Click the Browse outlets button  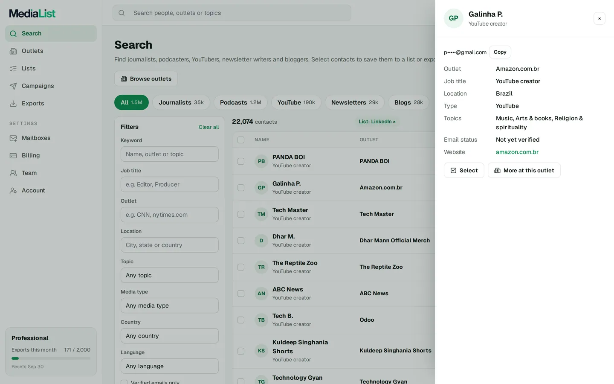[146, 79]
